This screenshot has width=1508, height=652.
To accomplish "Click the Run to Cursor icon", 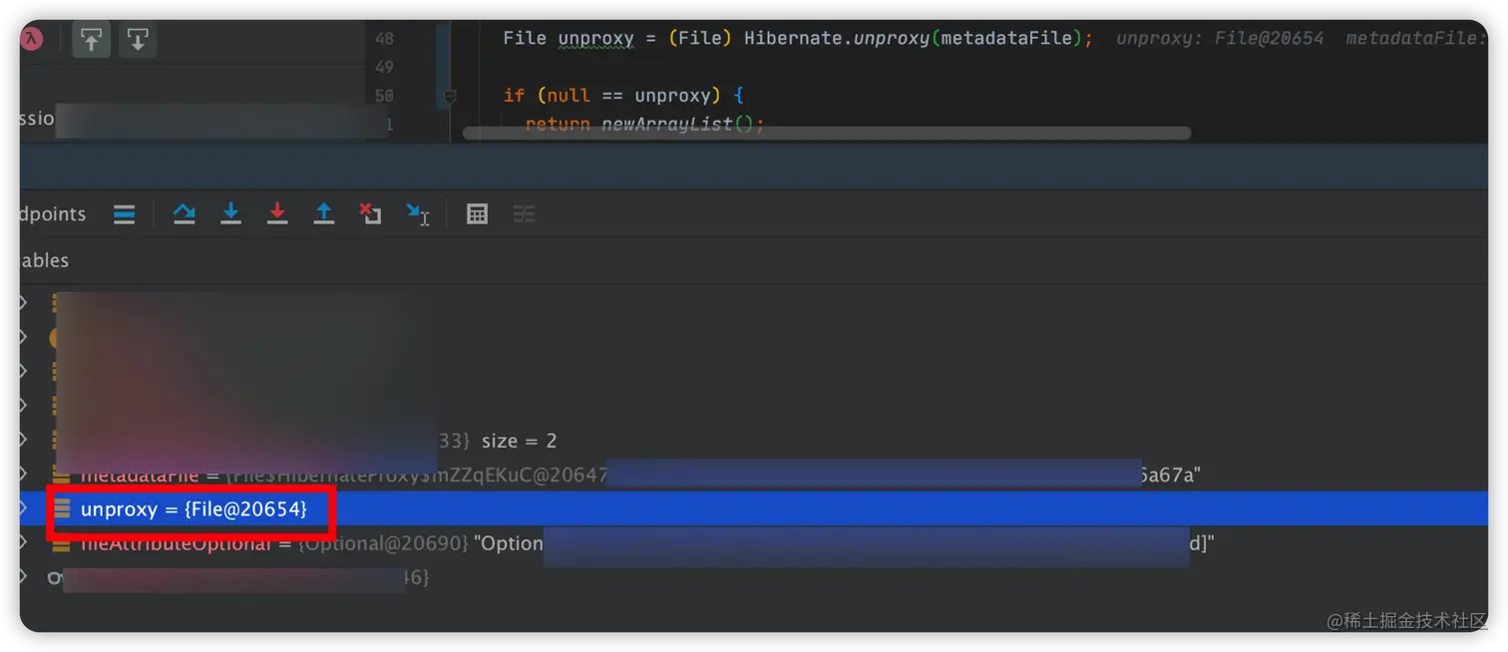I will click(x=418, y=213).
